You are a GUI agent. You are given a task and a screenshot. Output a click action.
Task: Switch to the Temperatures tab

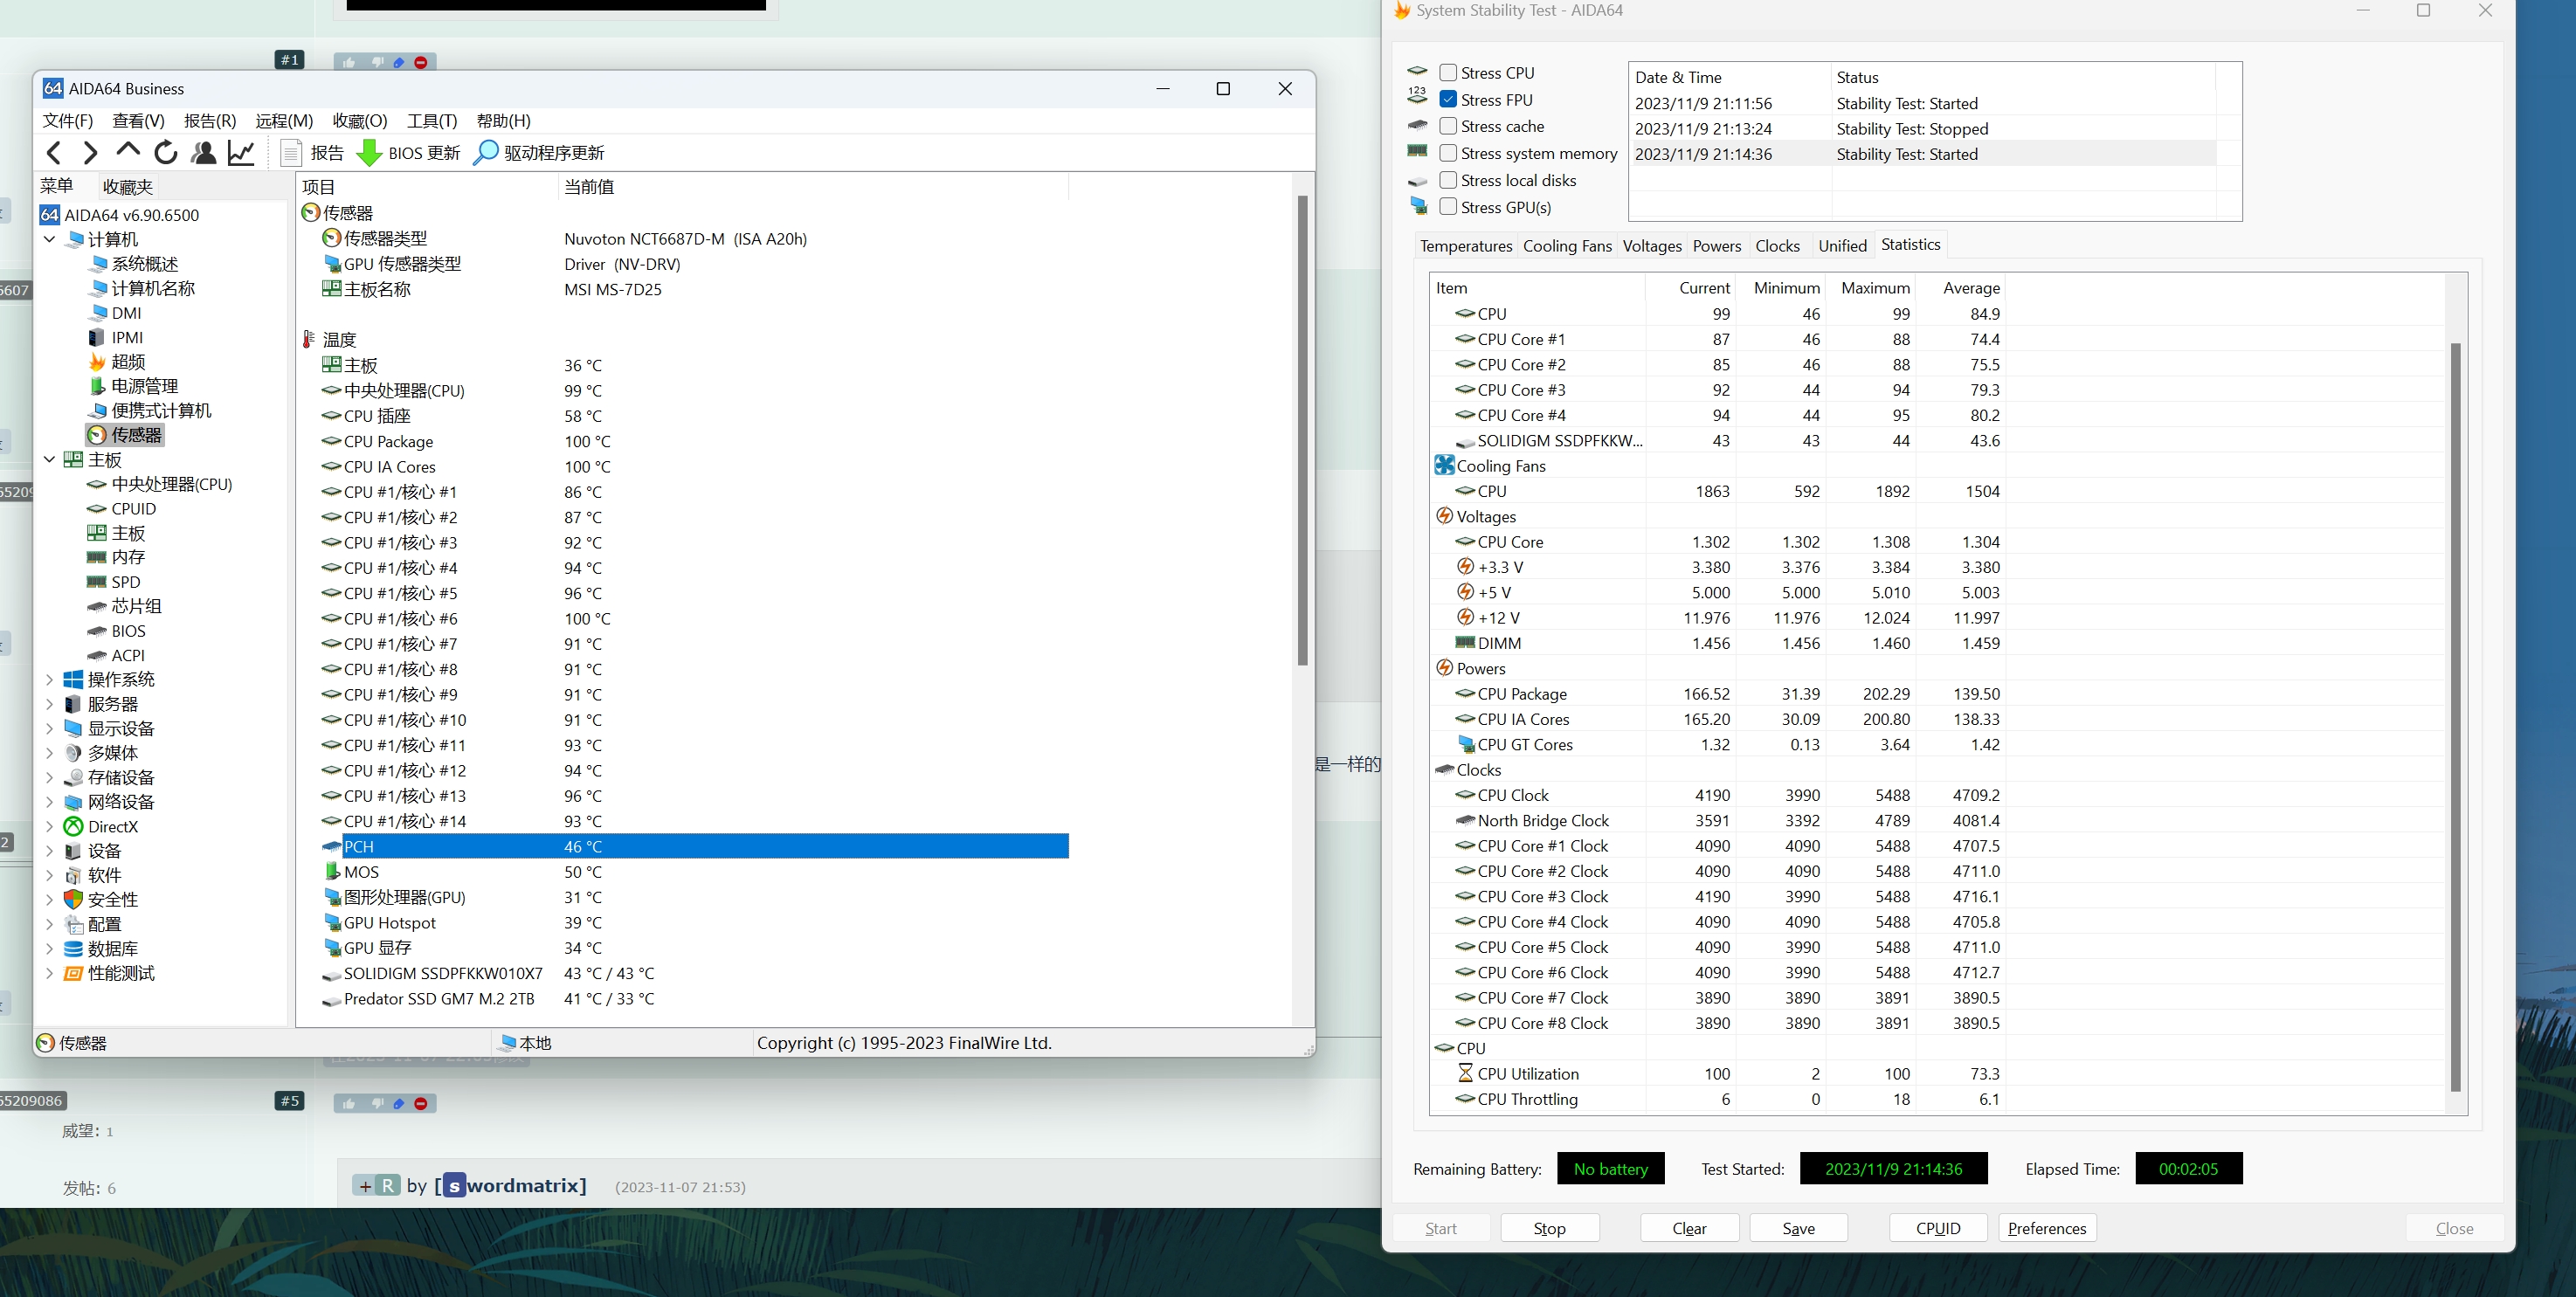click(1465, 246)
